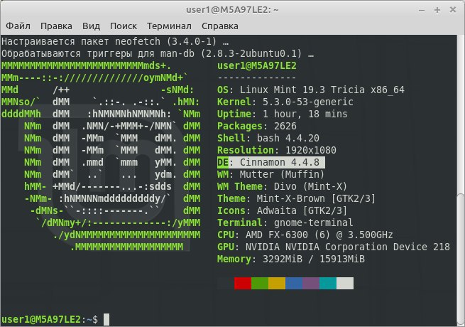Click the 'Packages: 2626' line

[257, 126]
